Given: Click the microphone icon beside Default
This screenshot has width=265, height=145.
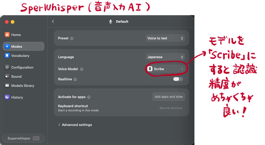Looking at the screenshot, I should coord(111,22).
